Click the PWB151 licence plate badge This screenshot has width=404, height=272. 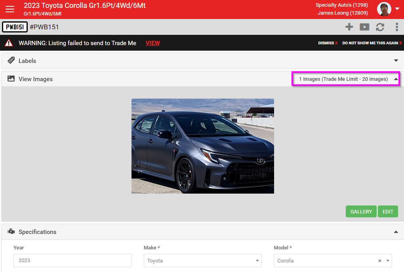(x=15, y=27)
